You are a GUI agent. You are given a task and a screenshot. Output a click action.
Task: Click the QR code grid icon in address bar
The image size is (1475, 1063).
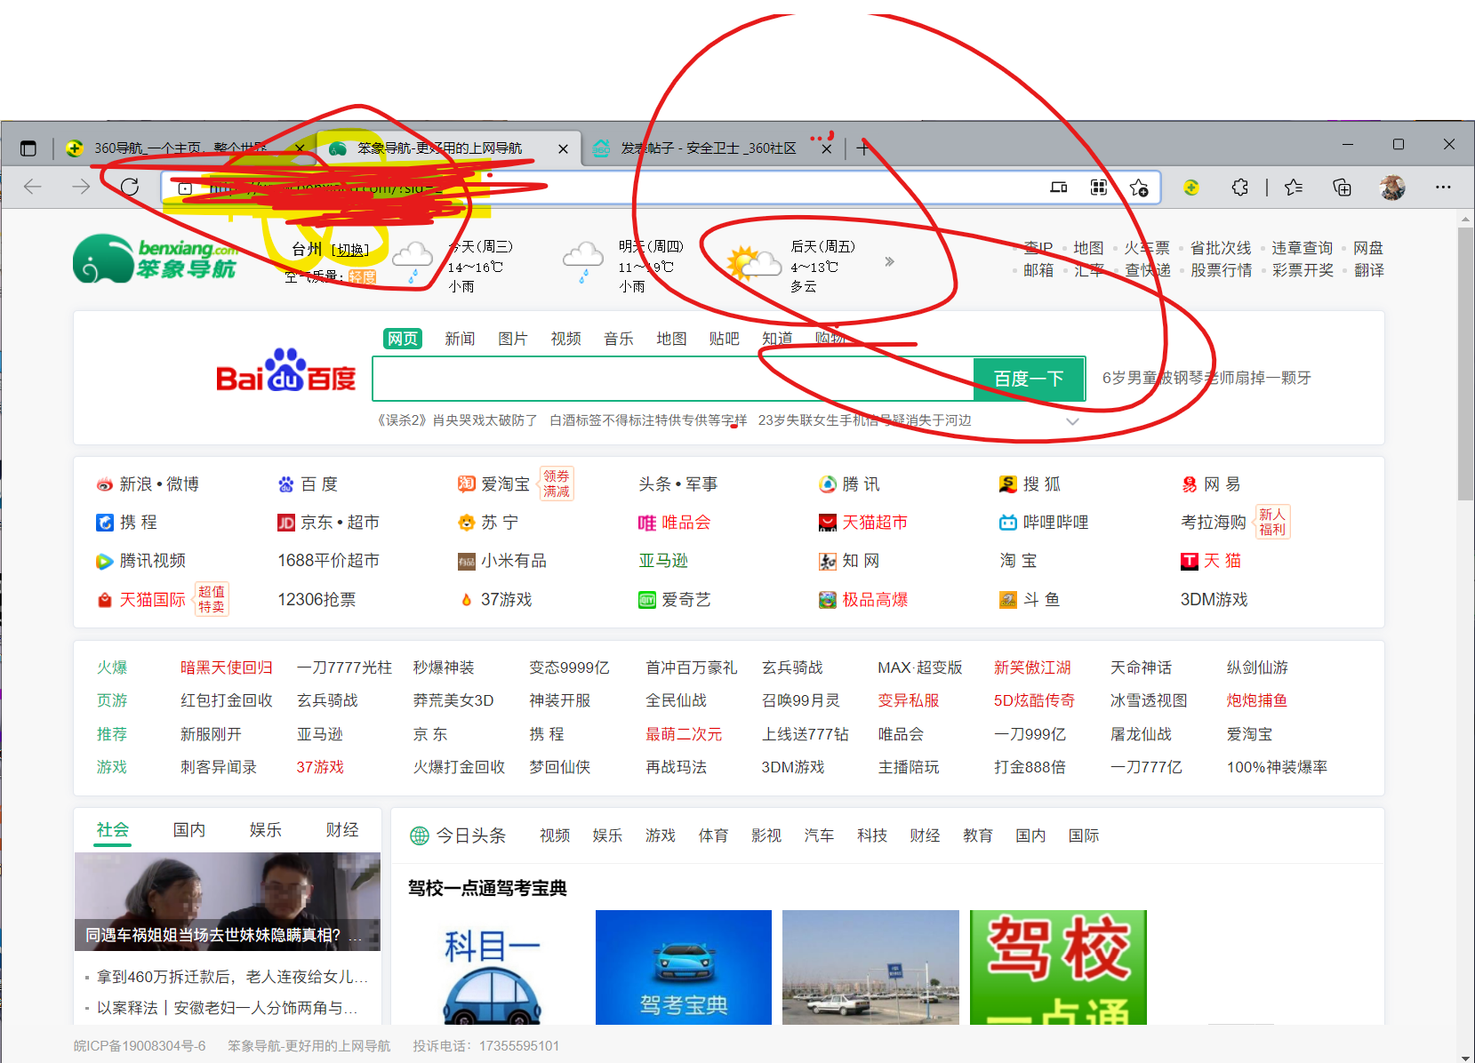click(x=1099, y=188)
